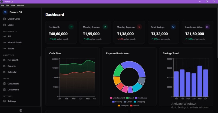Click the Finance OS logo icon in sidebar
Image resolution: width=218 pixels, height=113 pixels.
pyautogui.click(x=5, y=12)
